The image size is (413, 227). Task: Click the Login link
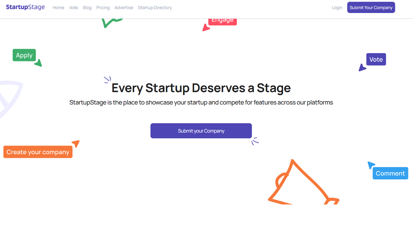coord(337,8)
